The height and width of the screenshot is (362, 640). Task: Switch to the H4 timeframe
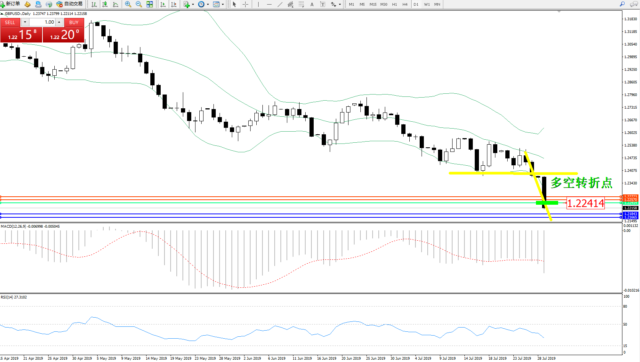pyautogui.click(x=405, y=5)
